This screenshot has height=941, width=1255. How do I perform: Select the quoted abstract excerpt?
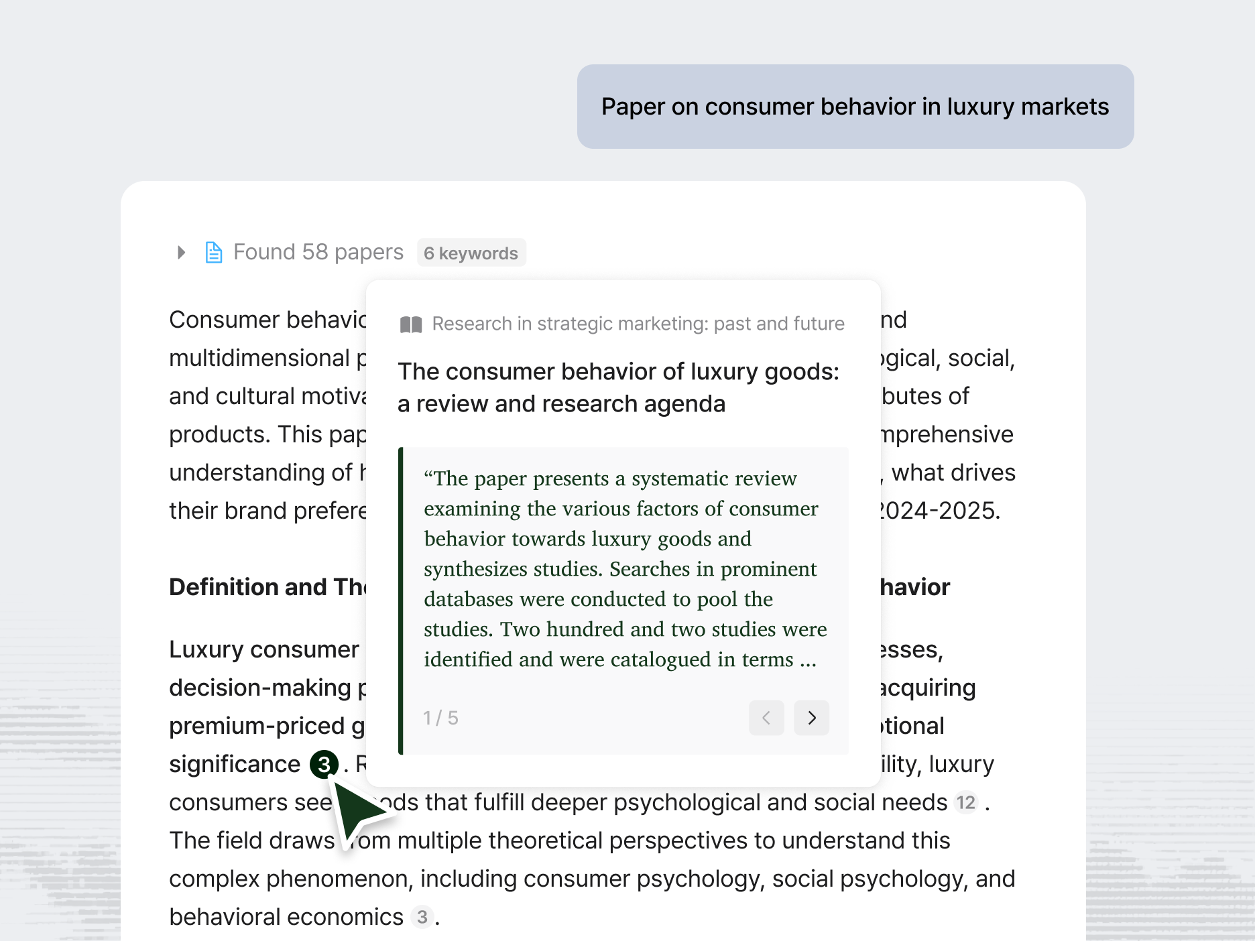tap(625, 568)
